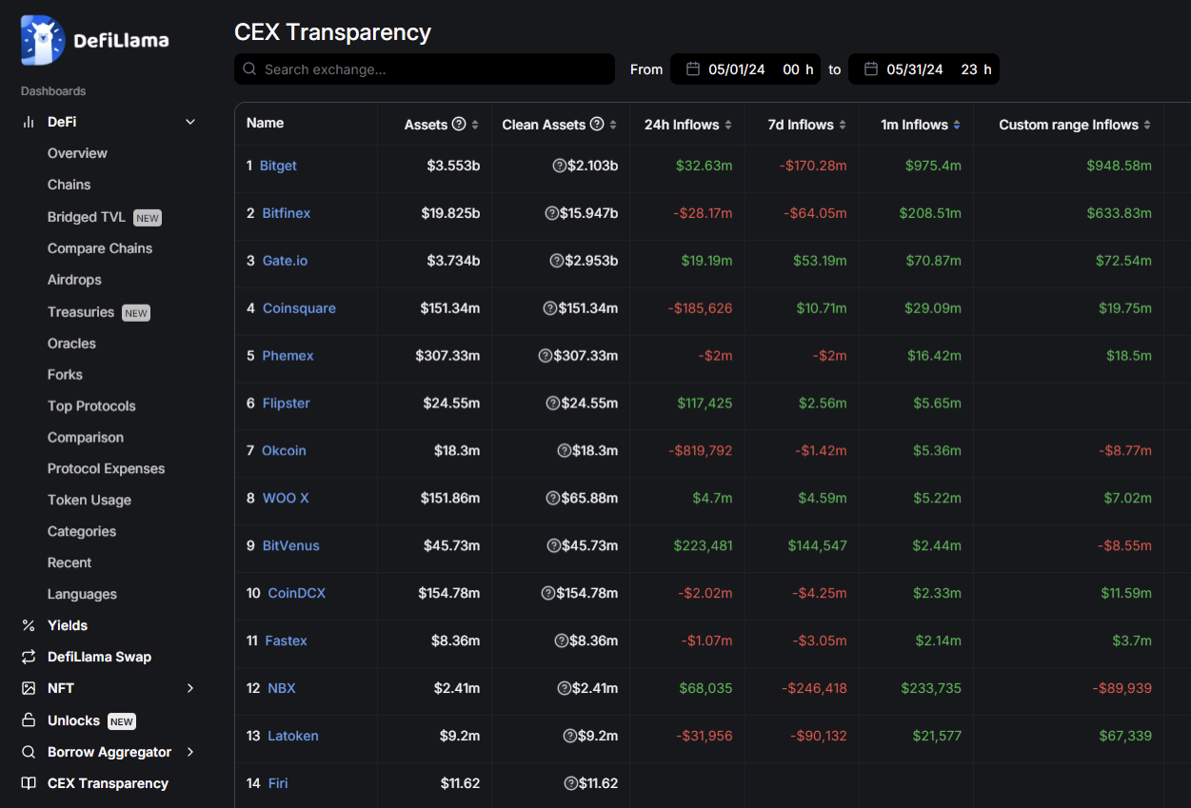Open the DefiLlama Swap sidebar icon
The image size is (1191, 808).
click(29, 657)
